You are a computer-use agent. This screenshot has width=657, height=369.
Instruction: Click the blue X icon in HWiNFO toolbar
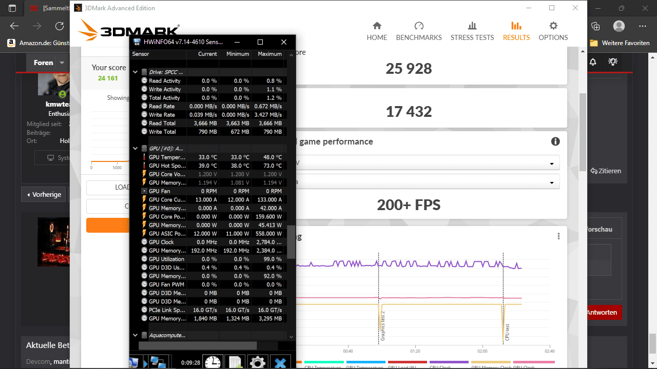[280, 362]
